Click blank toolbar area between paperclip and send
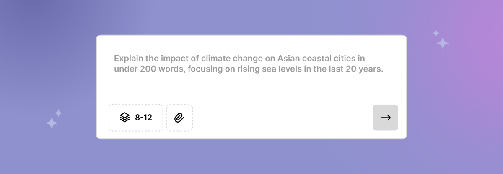503x174 pixels. [283, 118]
